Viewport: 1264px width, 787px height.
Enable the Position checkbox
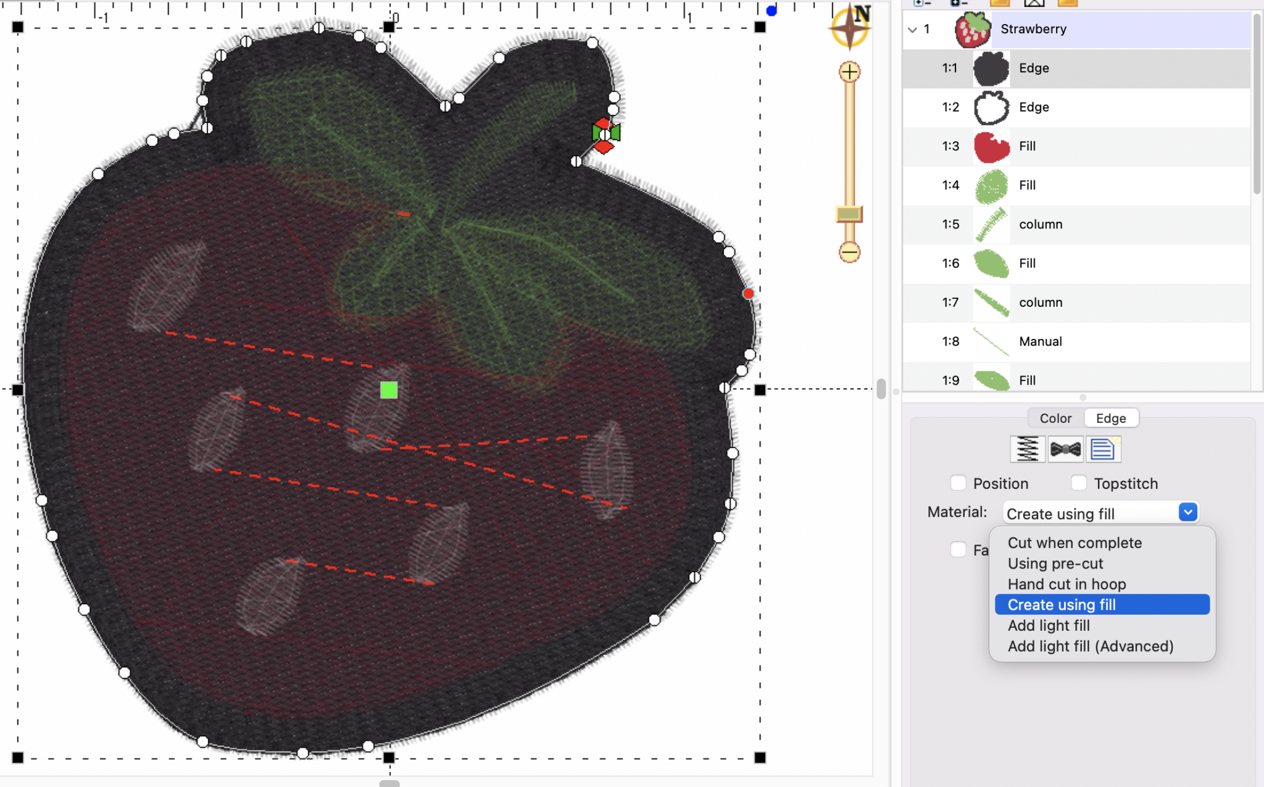click(x=958, y=483)
